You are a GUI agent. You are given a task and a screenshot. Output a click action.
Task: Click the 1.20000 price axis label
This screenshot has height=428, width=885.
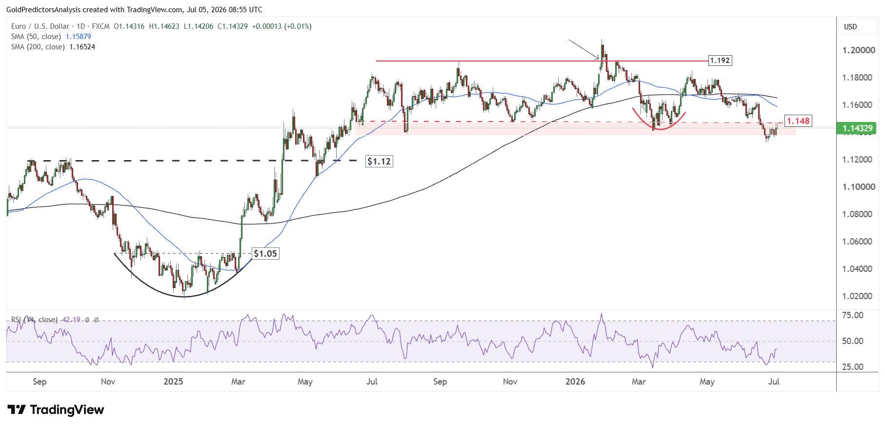point(859,50)
